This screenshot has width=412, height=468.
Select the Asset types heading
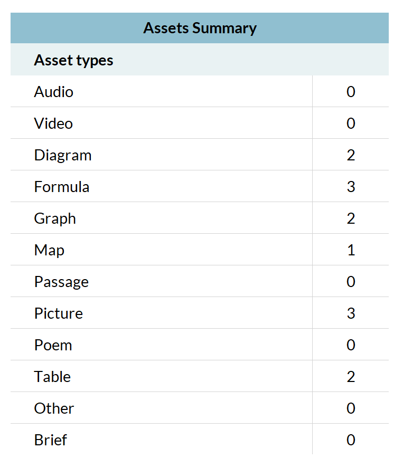click(73, 60)
